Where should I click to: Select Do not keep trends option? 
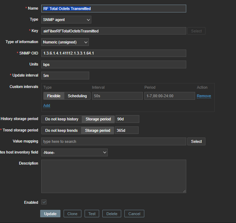[x=61, y=130]
